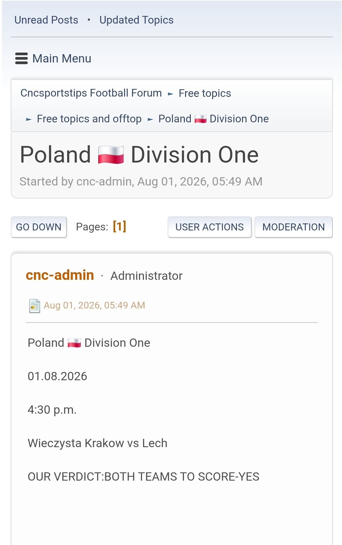Visit the cnc-admin profile link
This screenshot has width=342, height=545.
click(x=60, y=275)
